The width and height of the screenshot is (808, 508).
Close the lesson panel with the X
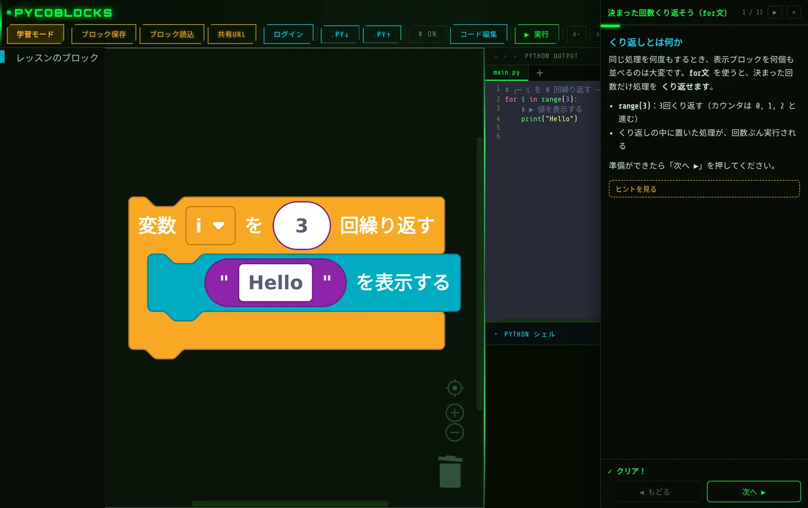tap(794, 12)
